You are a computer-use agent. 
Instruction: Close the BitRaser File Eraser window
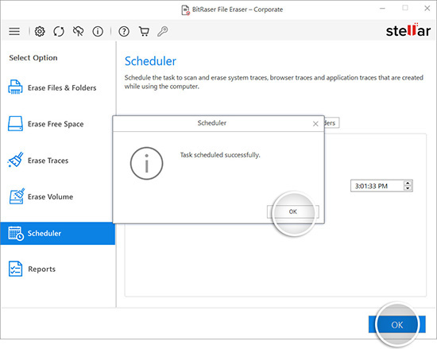[427, 9]
